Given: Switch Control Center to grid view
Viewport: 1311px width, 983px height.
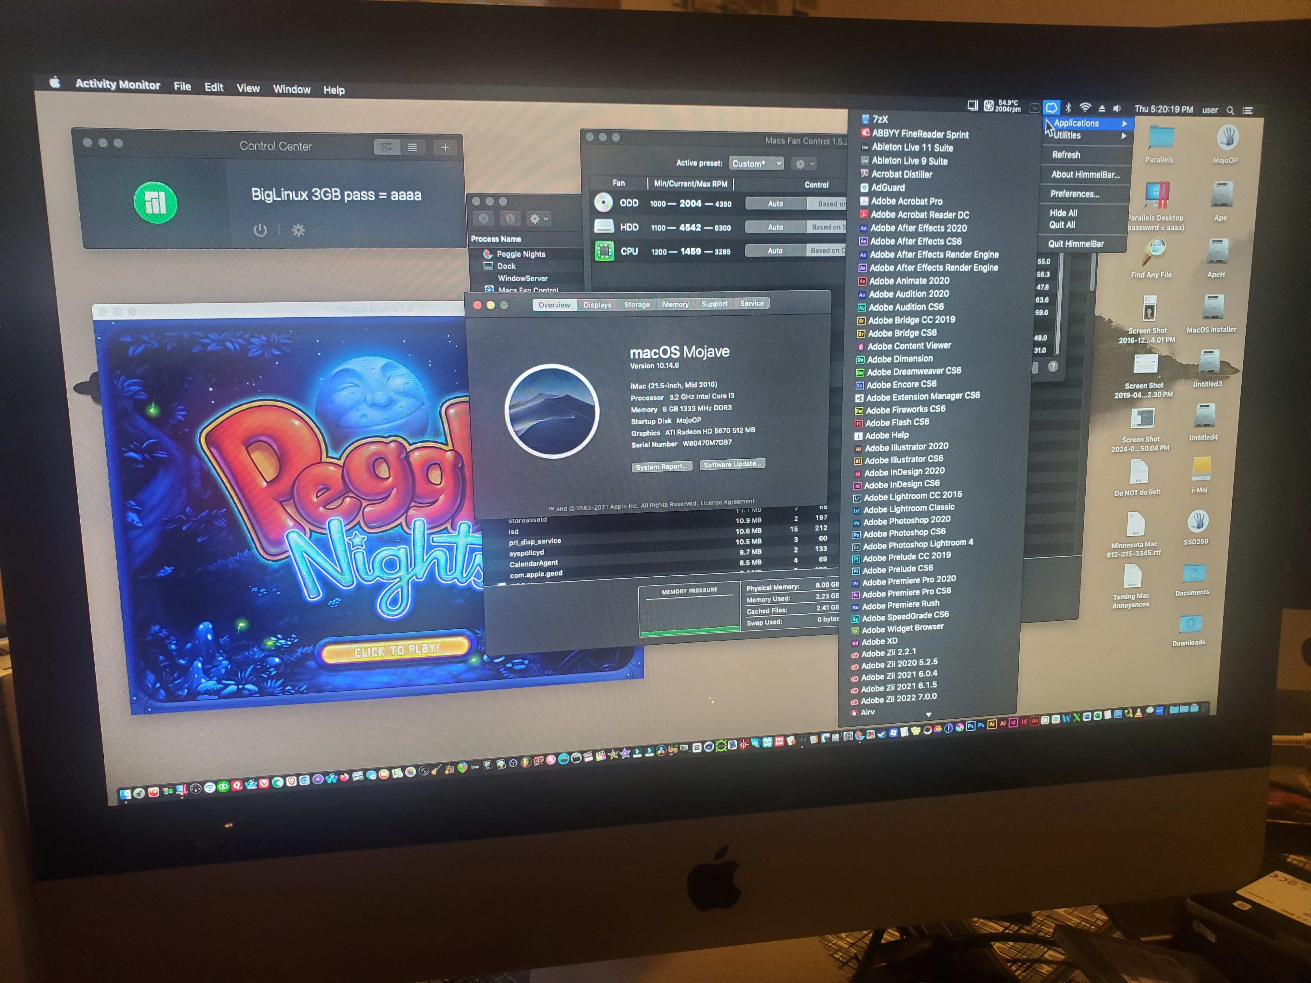Looking at the screenshot, I should [x=387, y=147].
